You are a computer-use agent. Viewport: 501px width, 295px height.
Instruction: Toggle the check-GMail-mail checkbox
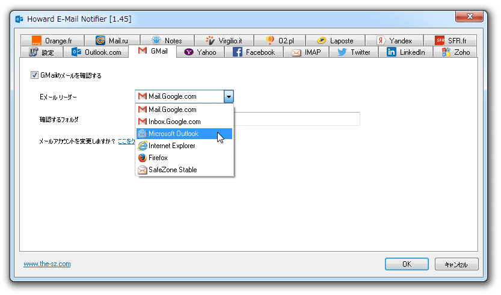[x=34, y=75]
